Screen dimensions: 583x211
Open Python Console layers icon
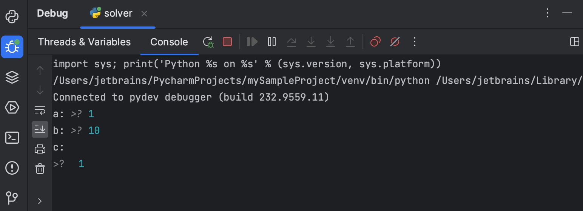click(12, 77)
